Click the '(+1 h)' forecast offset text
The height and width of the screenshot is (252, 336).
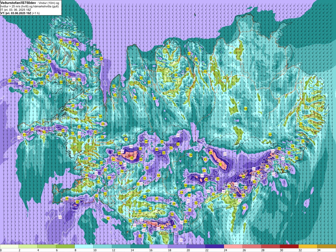(x=36, y=13)
